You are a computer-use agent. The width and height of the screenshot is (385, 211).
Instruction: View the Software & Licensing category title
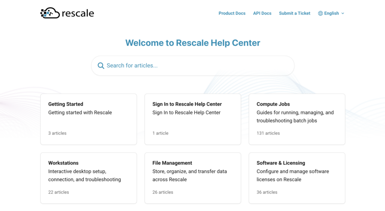click(280, 163)
